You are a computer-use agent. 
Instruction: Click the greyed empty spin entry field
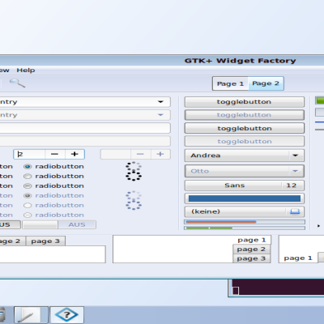[116, 154]
